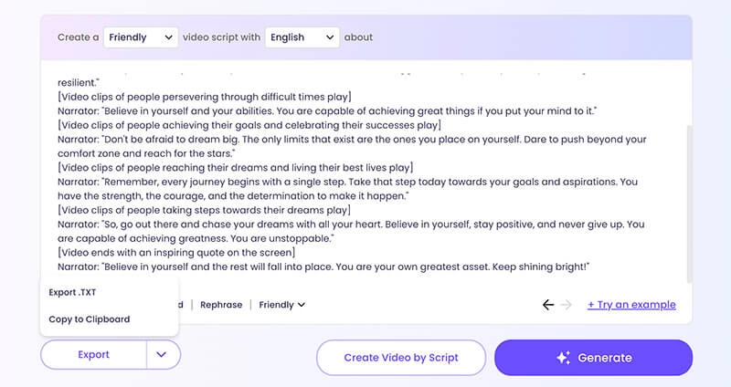Open the English language dropdown
Viewport: 731px width, 387px height.
coord(302,37)
